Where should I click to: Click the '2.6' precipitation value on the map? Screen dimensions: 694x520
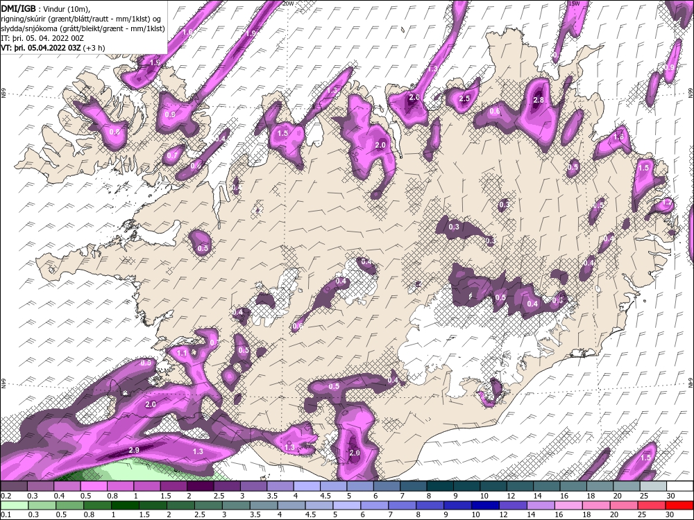(414, 97)
